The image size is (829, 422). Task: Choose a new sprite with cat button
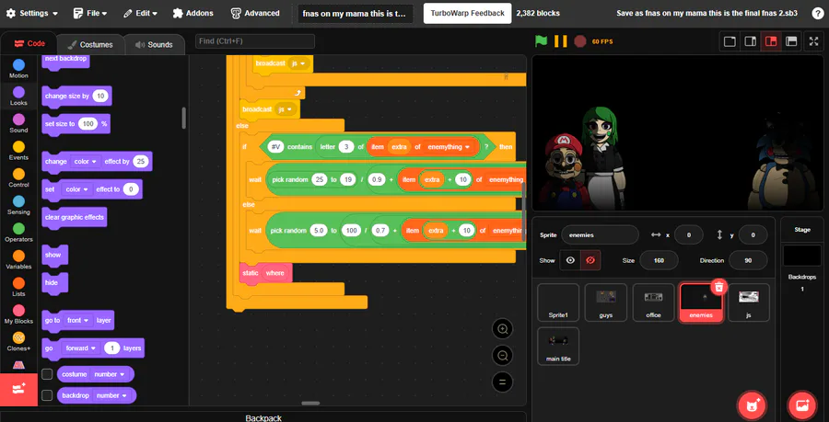[x=753, y=405]
